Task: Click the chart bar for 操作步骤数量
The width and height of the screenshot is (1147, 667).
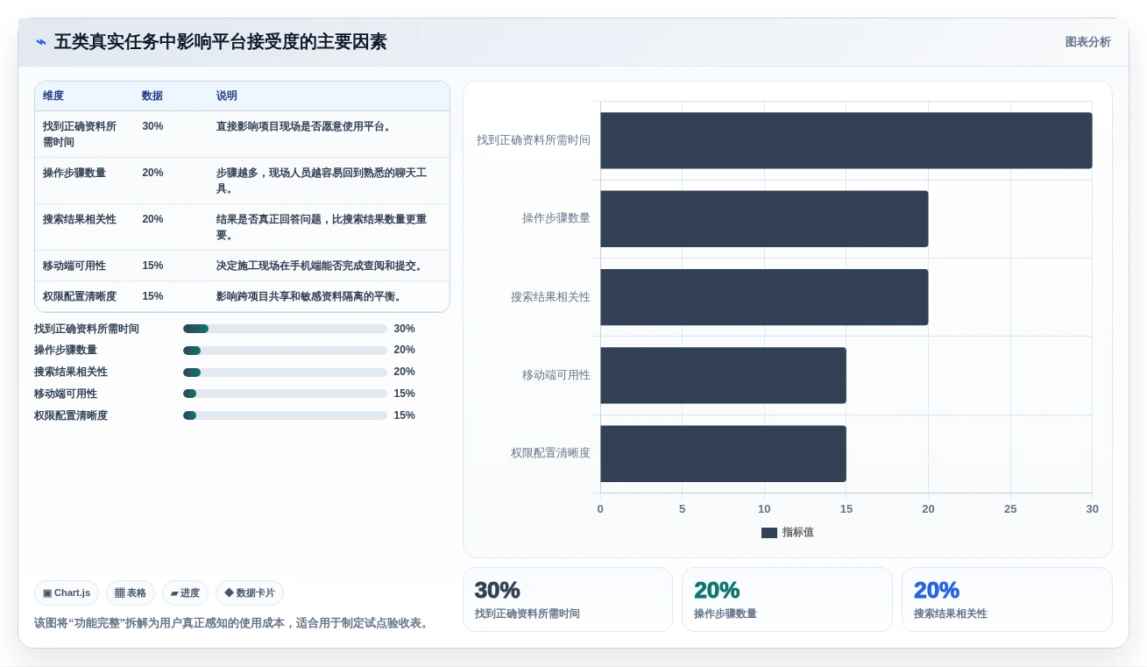Action: coord(764,218)
